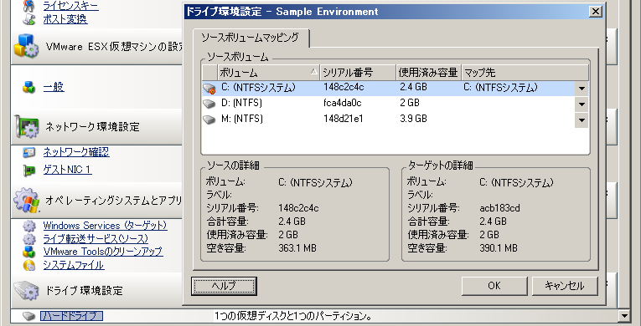Click the C: volume drive icon
Image resolution: width=641 pixels, height=326 pixels.
click(x=209, y=88)
